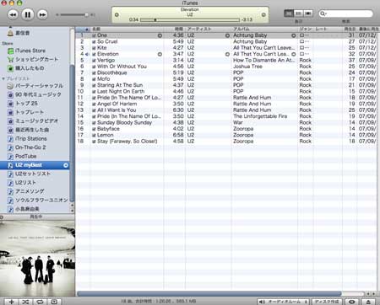This screenshot has width=380, height=305.
Task: Select the Party Shuffle パーティーシャッフル icon
Action: click(x=10, y=86)
